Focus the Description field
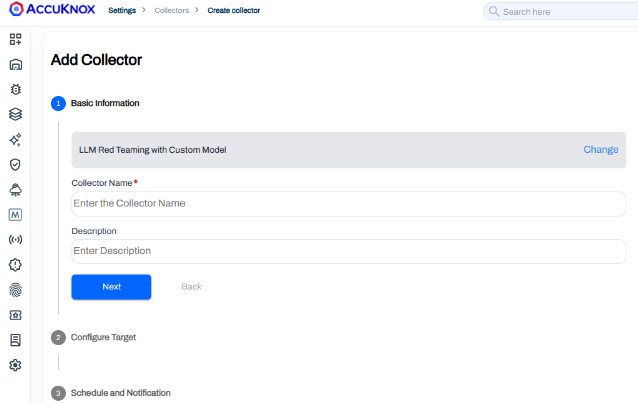The image size is (638, 403). tap(349, 251)
